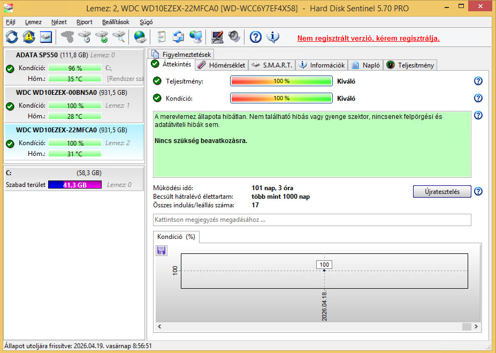Click the '101 nap, 3 óra' value
Viewport: 496px width, 353px height.
(x=272, y=188)
